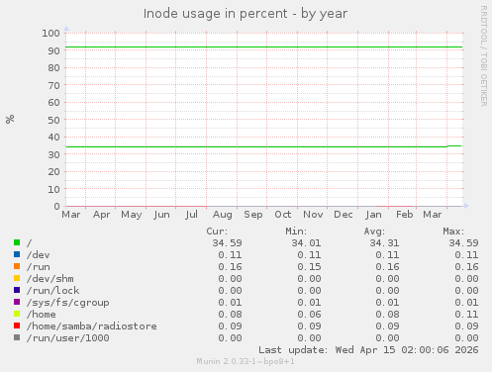Image resolution: width=492 pixels, height=372 pixels.
Task: Click the lower green line near 34 percent
Action: 264,146
